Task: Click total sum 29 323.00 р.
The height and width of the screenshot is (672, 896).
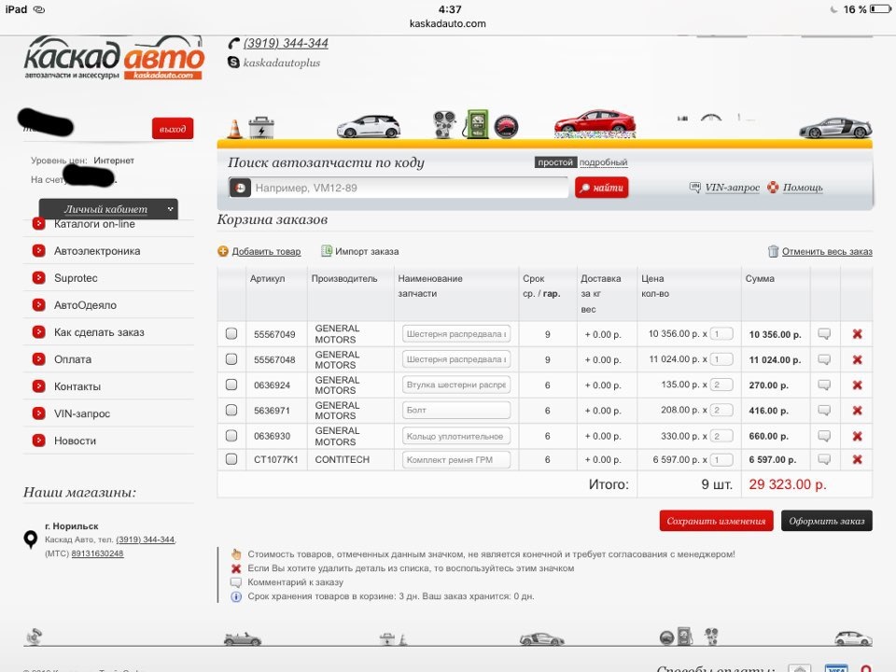Action: pyautogui.click(x=788, y=484)
